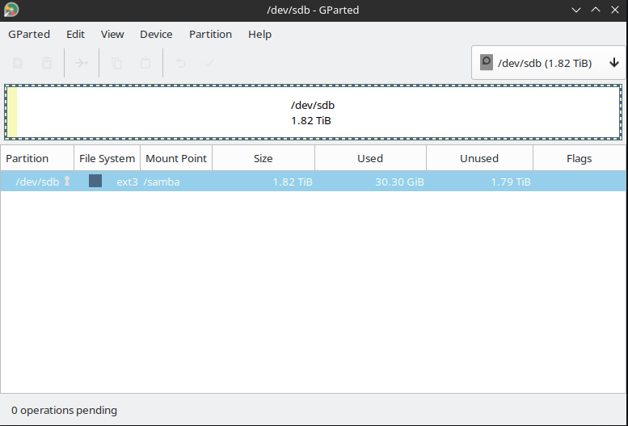This screenshot has height=426, width=628.
Task: Click the yellow used-space strip in disk map
Action: pyautogui.click(x=12, y=112)
